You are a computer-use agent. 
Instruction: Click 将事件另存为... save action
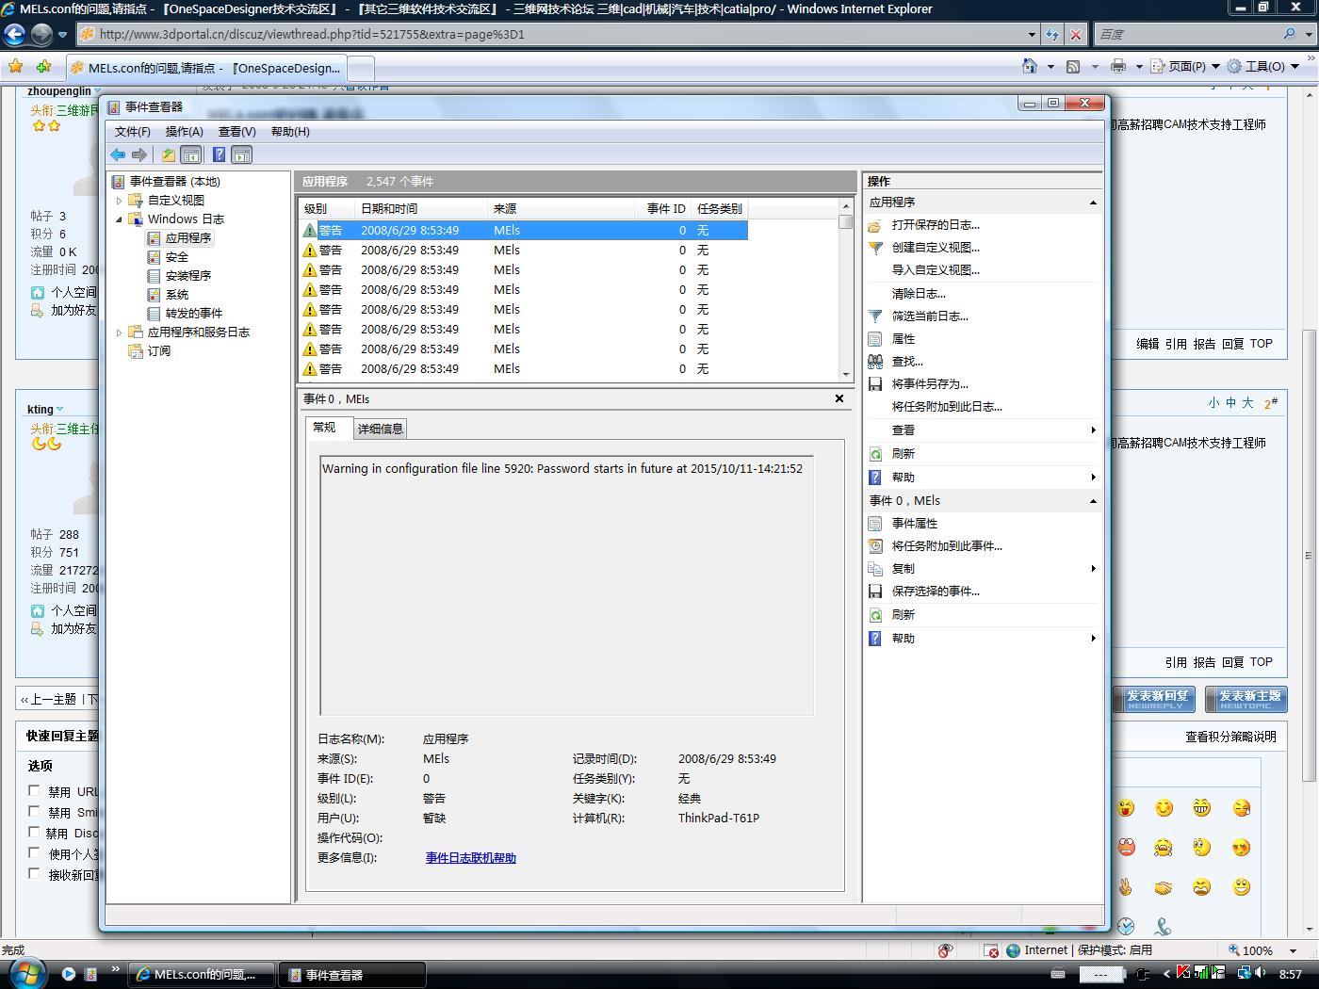click(930, 384)
